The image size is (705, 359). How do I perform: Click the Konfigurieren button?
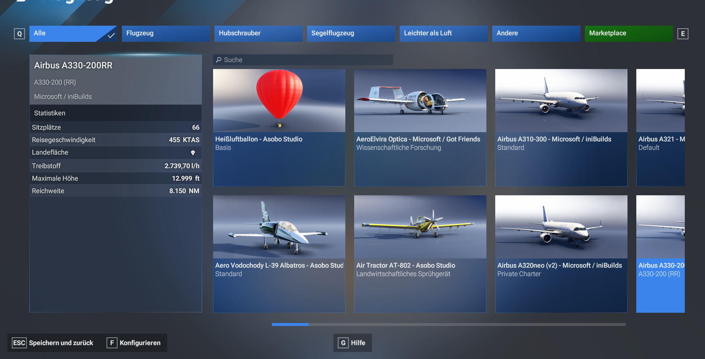(134, 343)
